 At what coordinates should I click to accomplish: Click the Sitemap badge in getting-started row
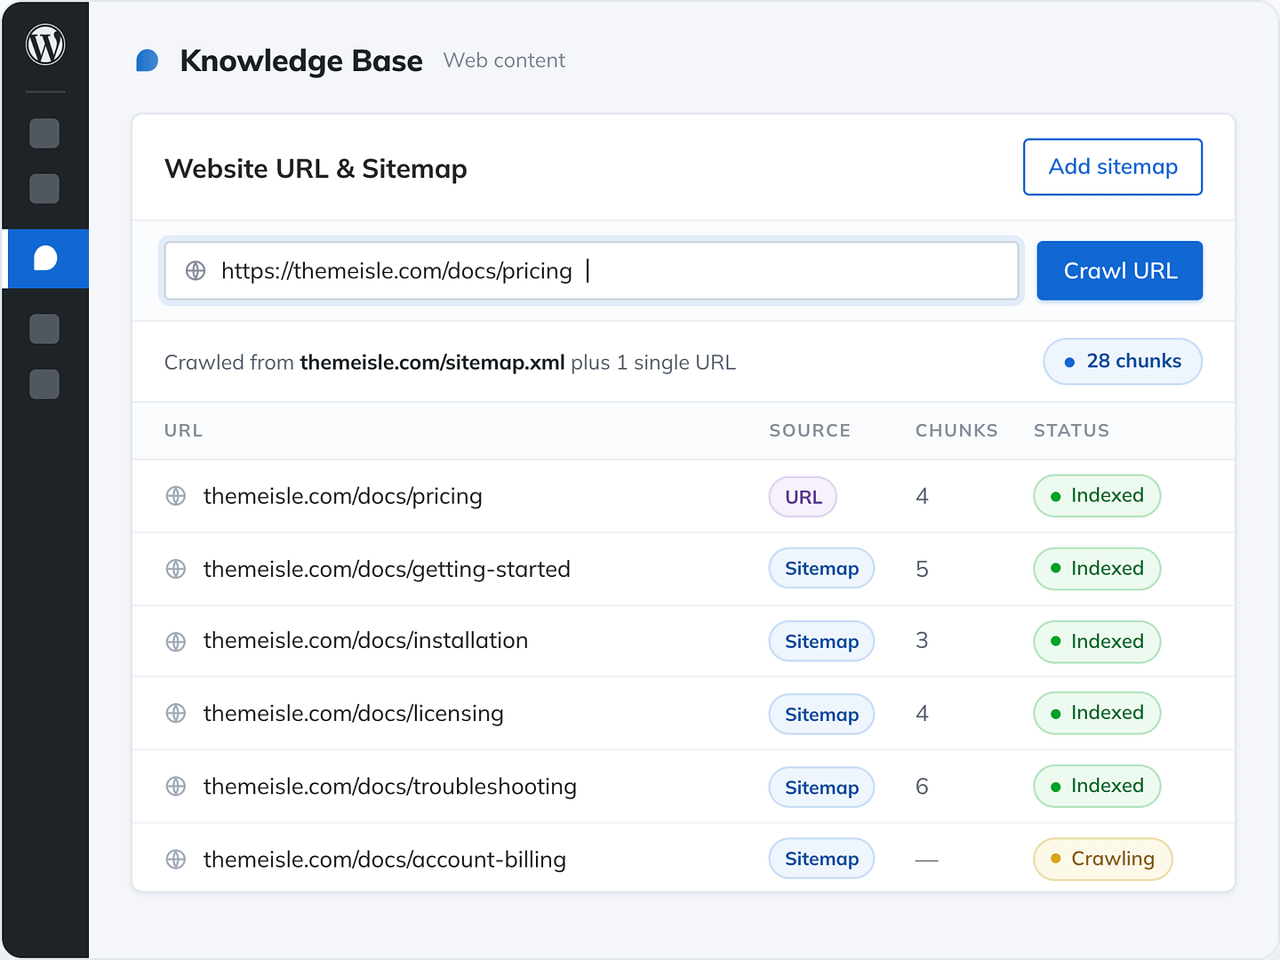(x=821, y=569)
